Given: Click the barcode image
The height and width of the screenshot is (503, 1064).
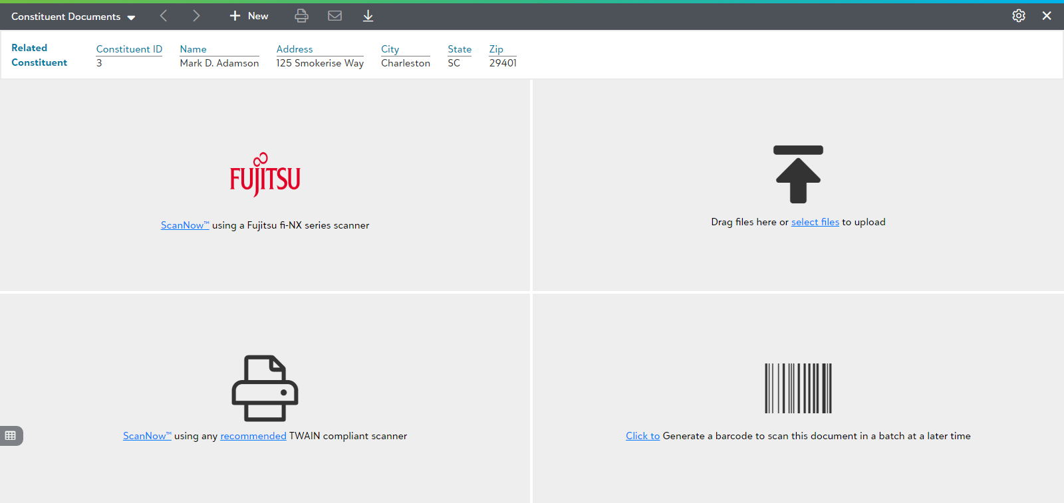Looking at the screenshot, I should tap(798, 388).
